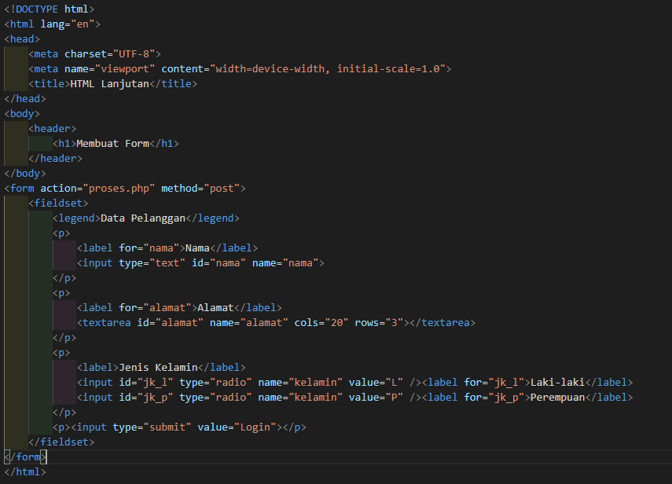
Task: Click the input id="jk_p" attribute
Action: [x=146, y=397]
